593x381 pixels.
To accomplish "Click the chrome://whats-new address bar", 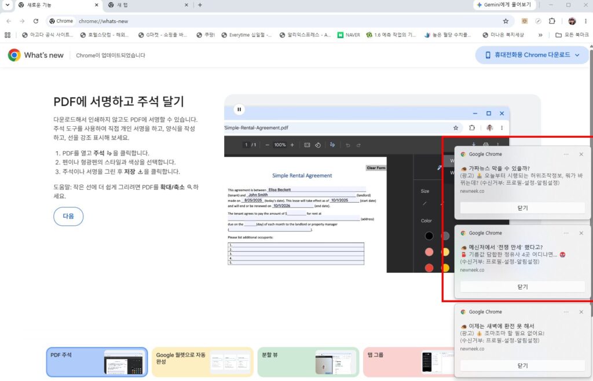I will pos(280,21).
